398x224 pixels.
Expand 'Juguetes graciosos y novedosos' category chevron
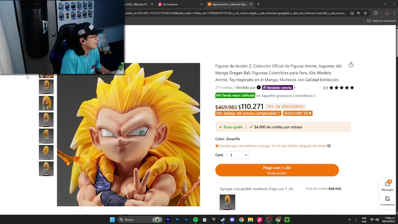tap(315, 96)
